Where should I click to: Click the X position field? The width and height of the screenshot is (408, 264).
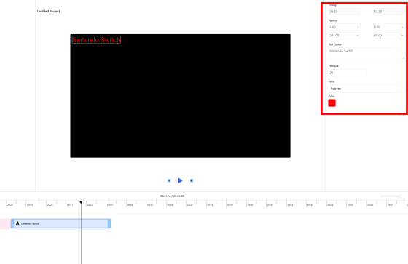tap(344, 27)
